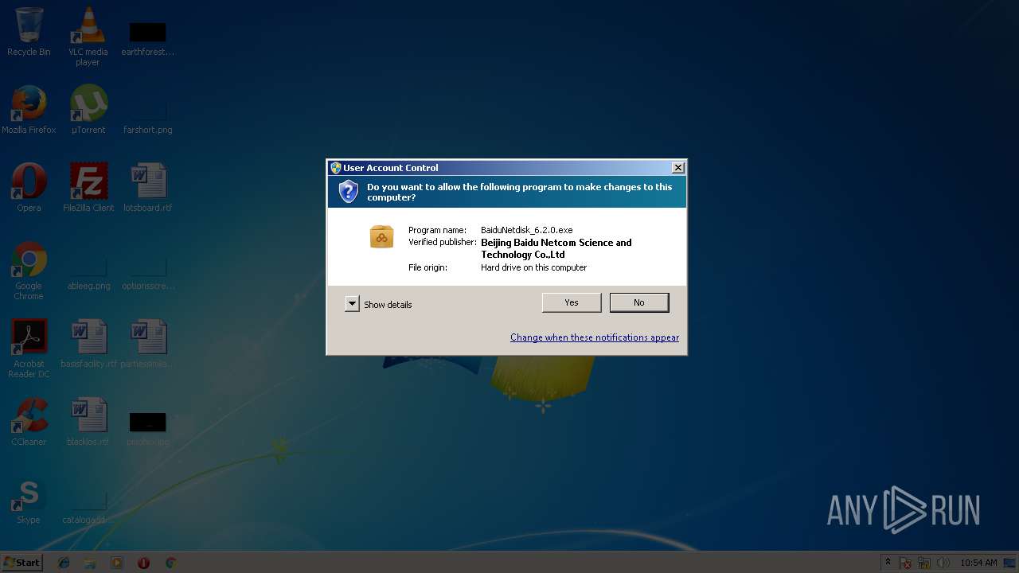
Task: Select Opera desktop shortcut
Action: click(x=29, y=188)
